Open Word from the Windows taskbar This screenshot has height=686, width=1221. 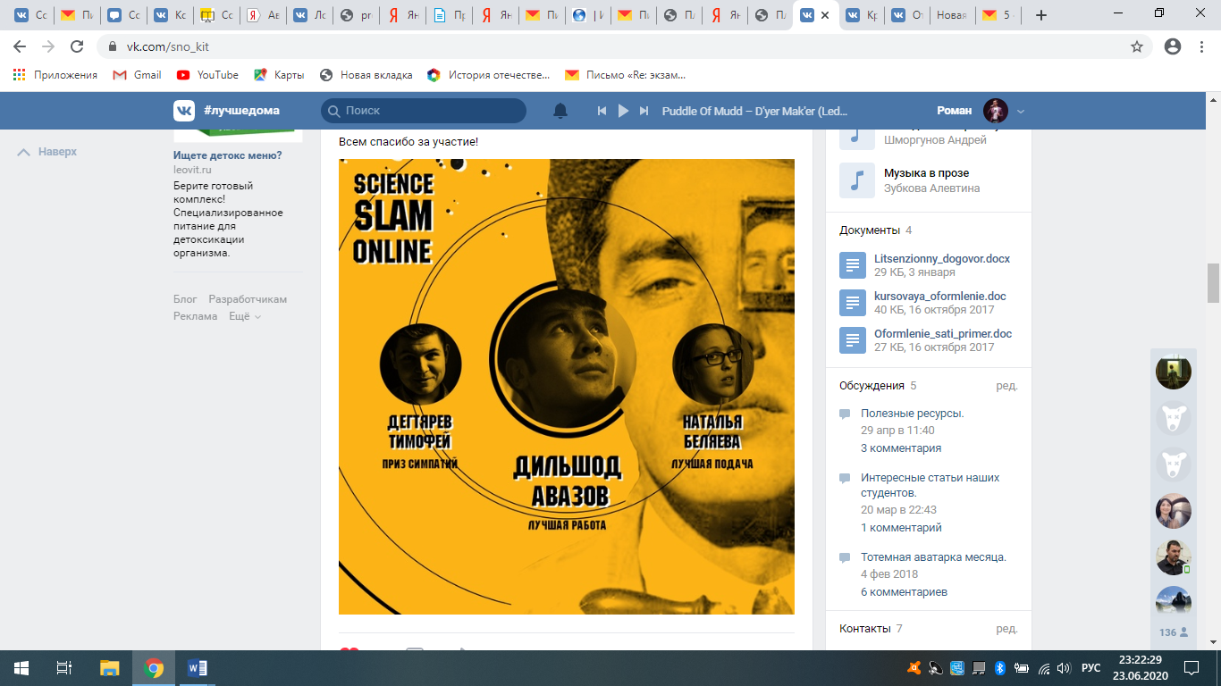pyautogui.click(x=198, y=667)
